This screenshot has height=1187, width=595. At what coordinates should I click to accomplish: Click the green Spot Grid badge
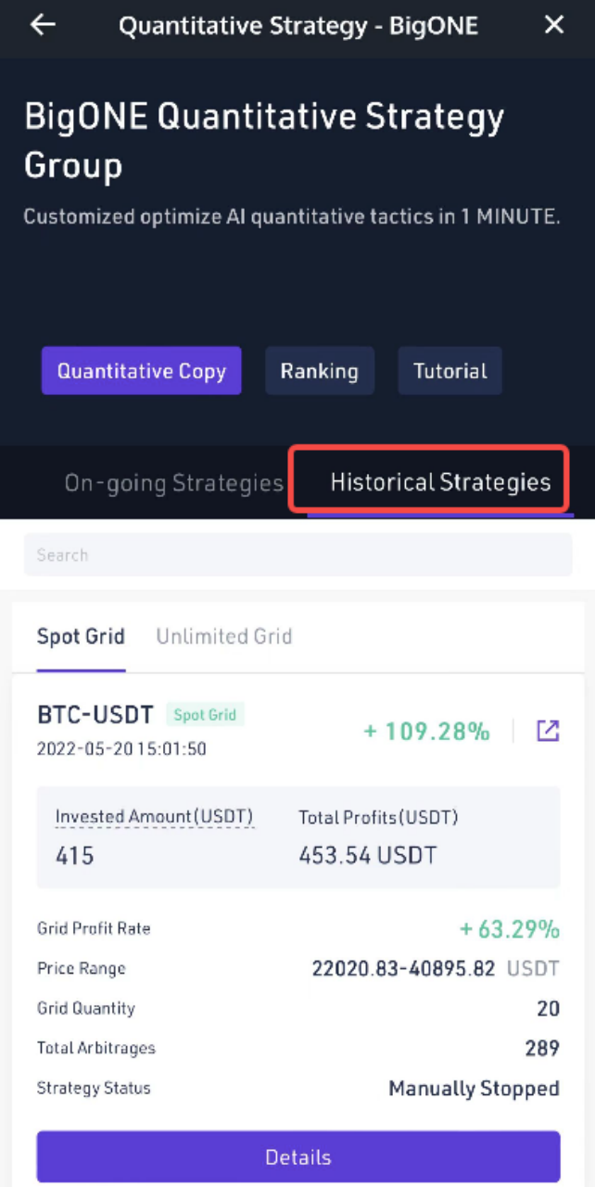point(205,715)
